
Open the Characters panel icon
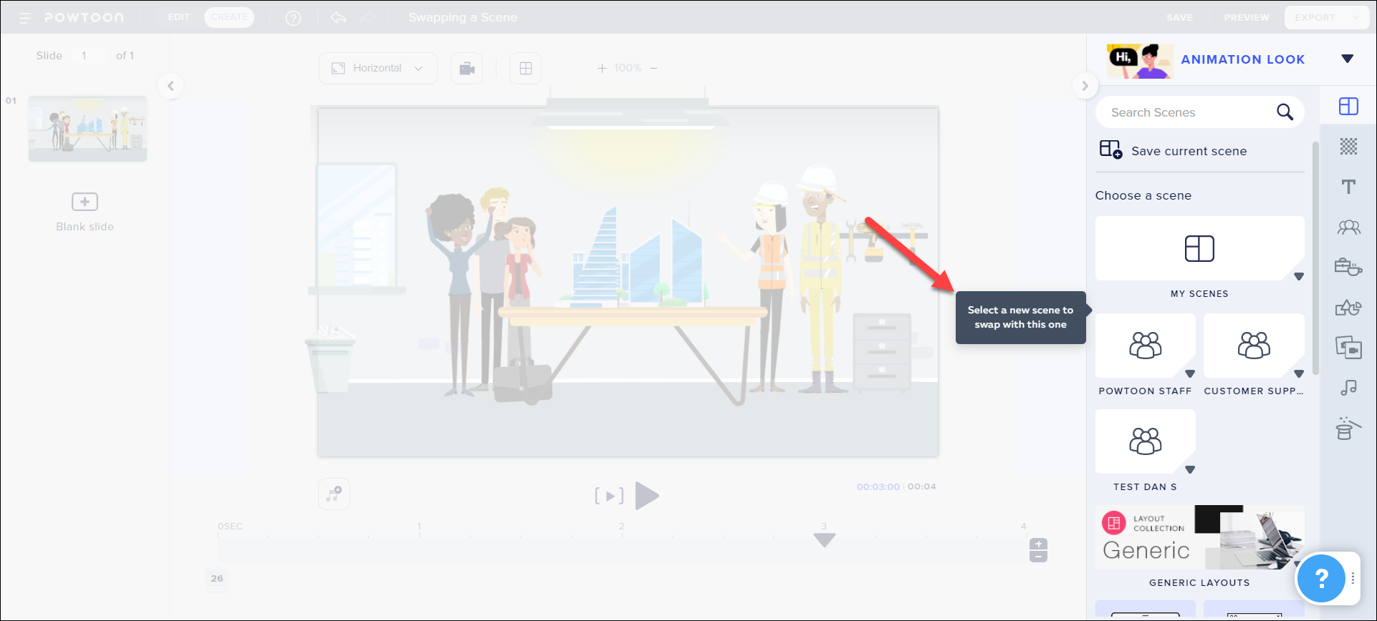[1348, 228]
